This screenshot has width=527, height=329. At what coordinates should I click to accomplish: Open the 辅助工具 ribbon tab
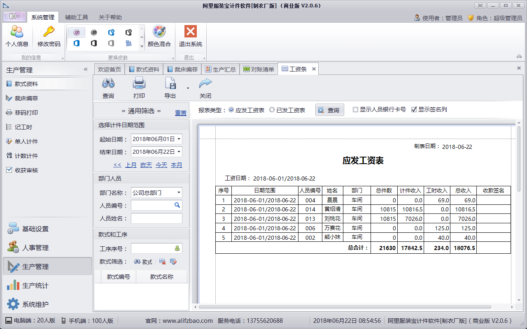click(x=77, y=17)
